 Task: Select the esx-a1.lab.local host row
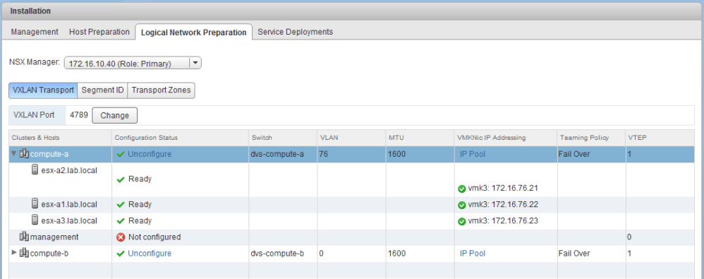351,204
